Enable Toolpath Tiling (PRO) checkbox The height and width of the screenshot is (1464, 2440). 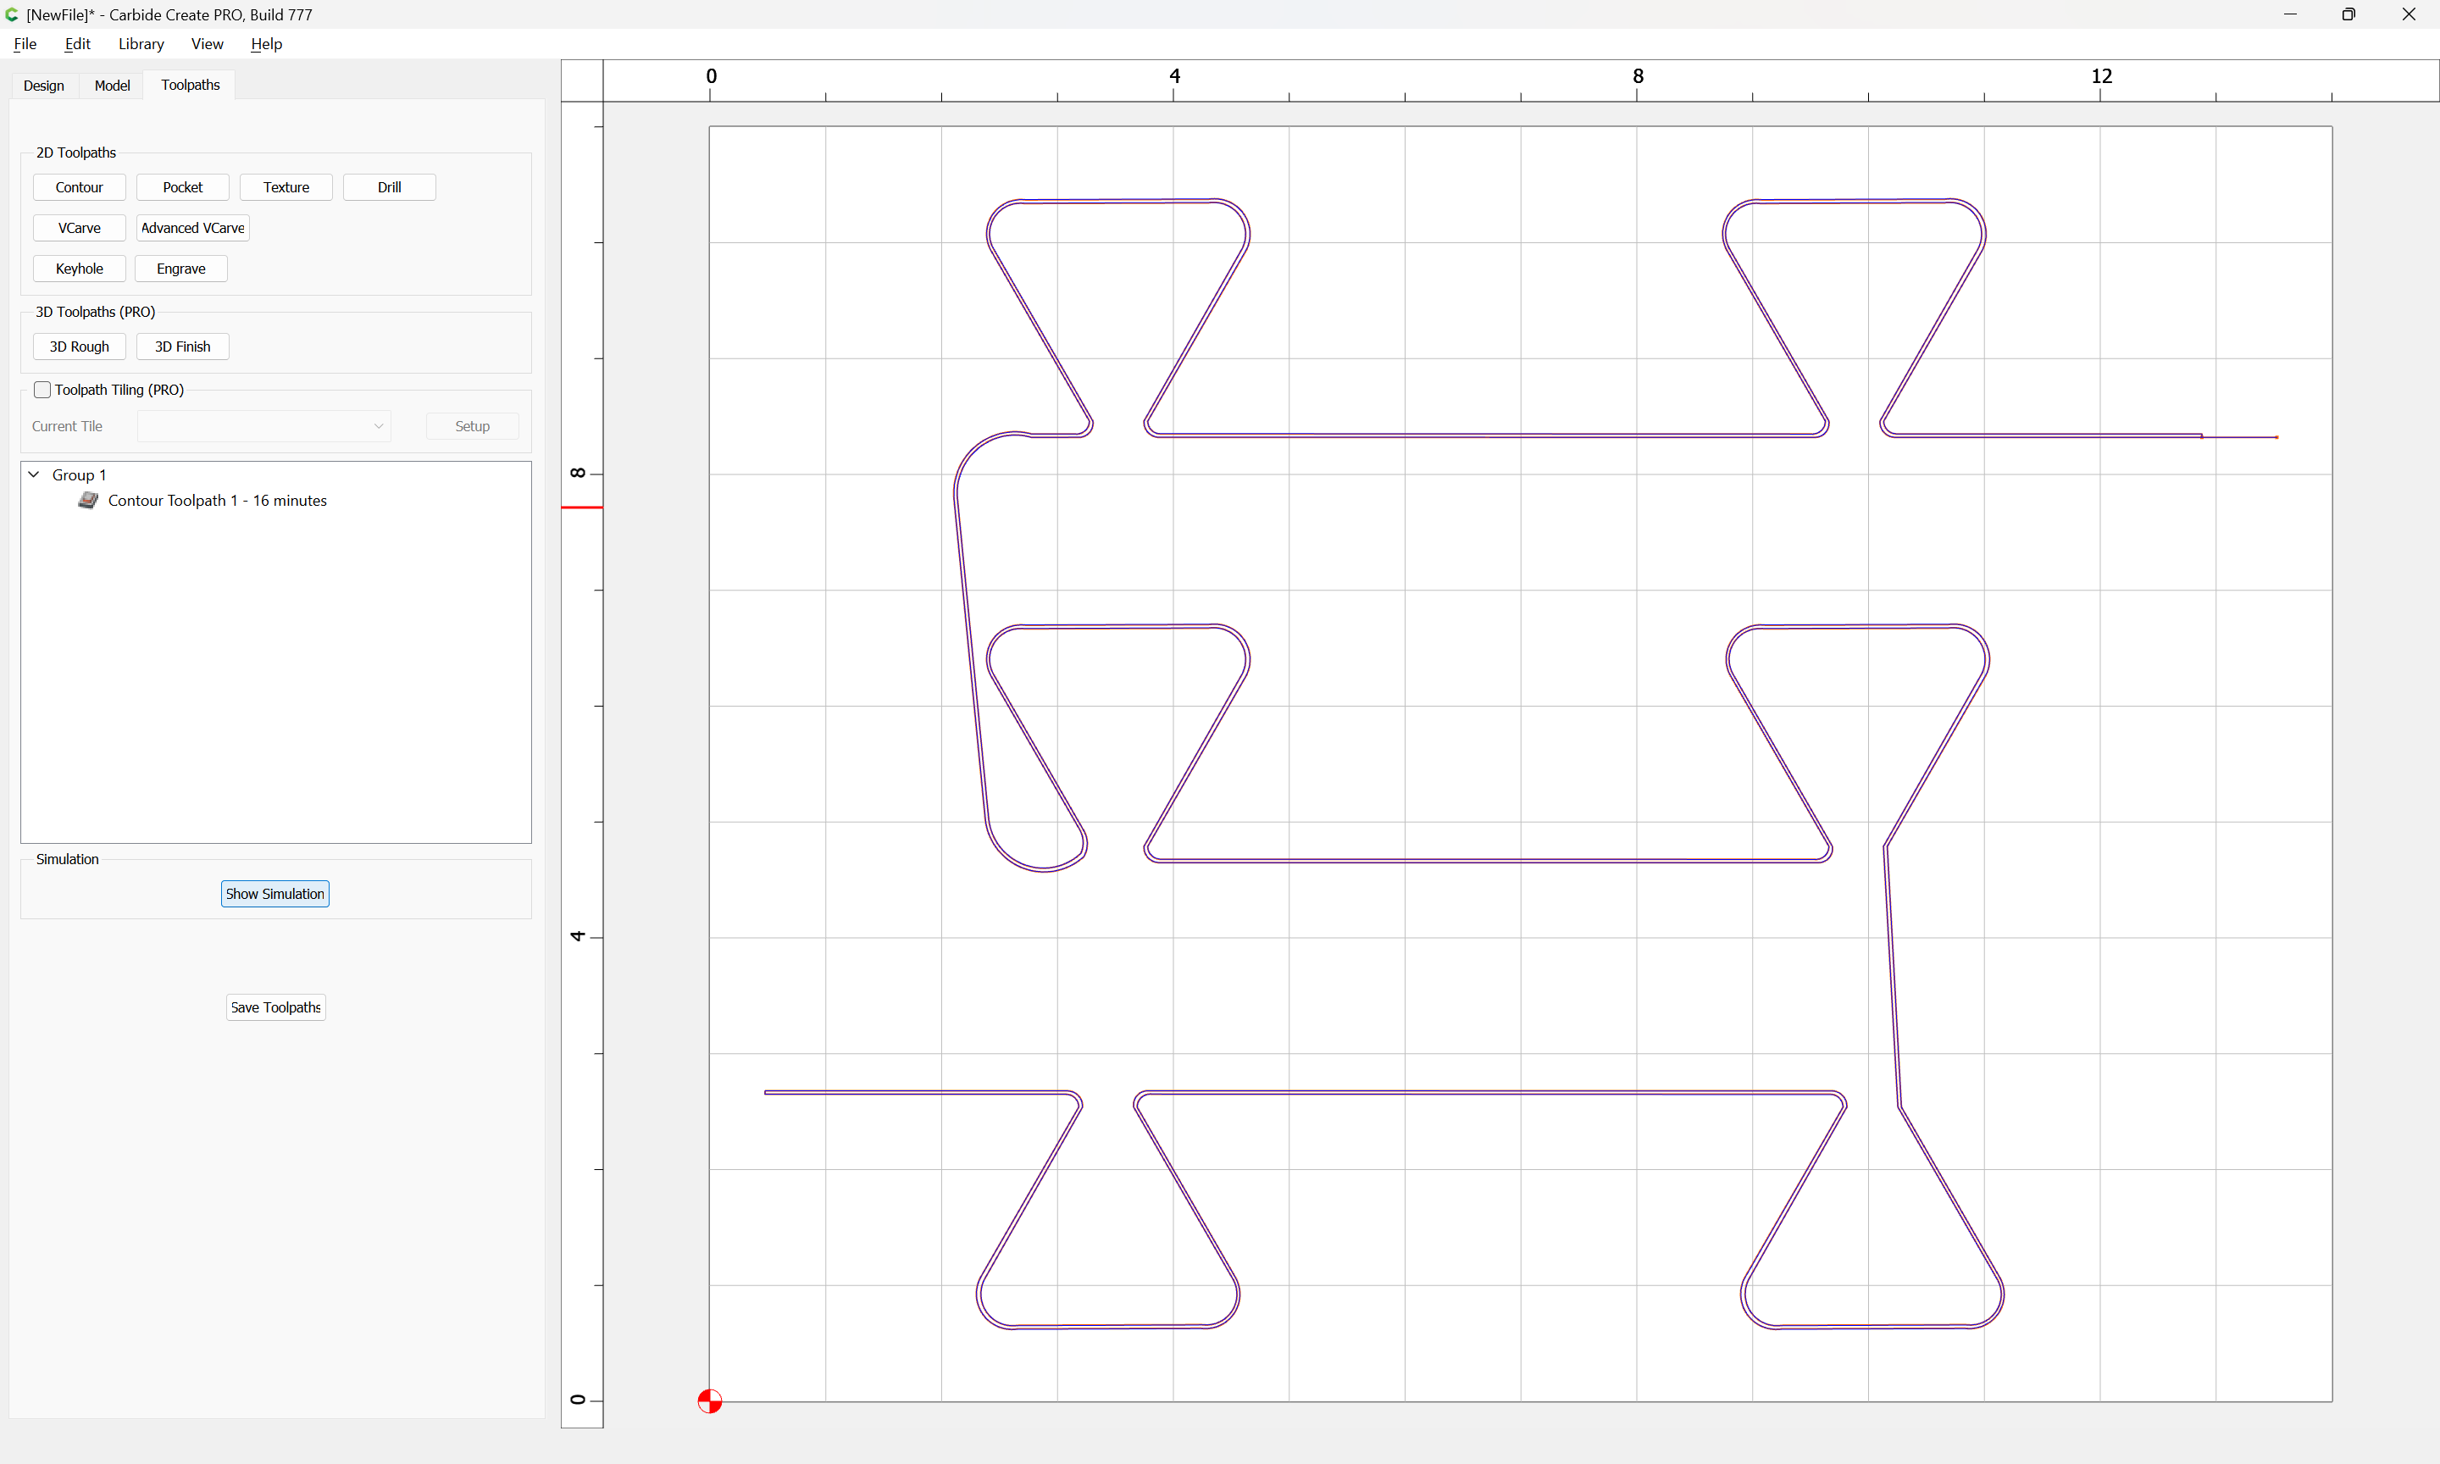[42, 390]
